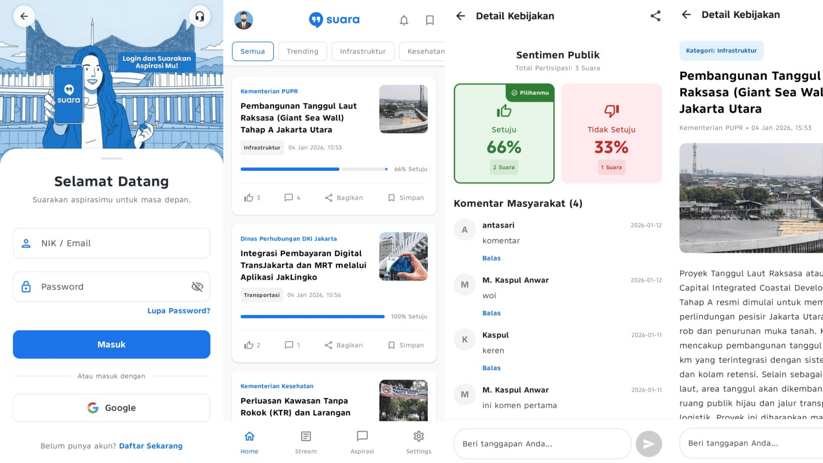
Task: Open saved bookmarks from the top bar
Action: [430, 20]
